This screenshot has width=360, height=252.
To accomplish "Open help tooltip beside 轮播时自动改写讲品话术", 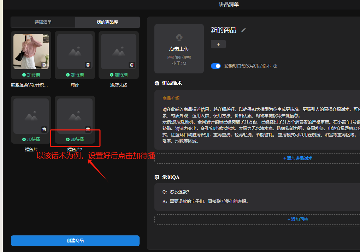I will (x=275, y=66).
